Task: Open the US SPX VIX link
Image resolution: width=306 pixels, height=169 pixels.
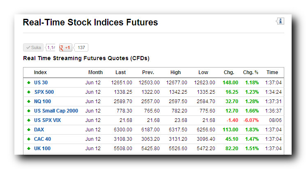Action: coord(47,120)
